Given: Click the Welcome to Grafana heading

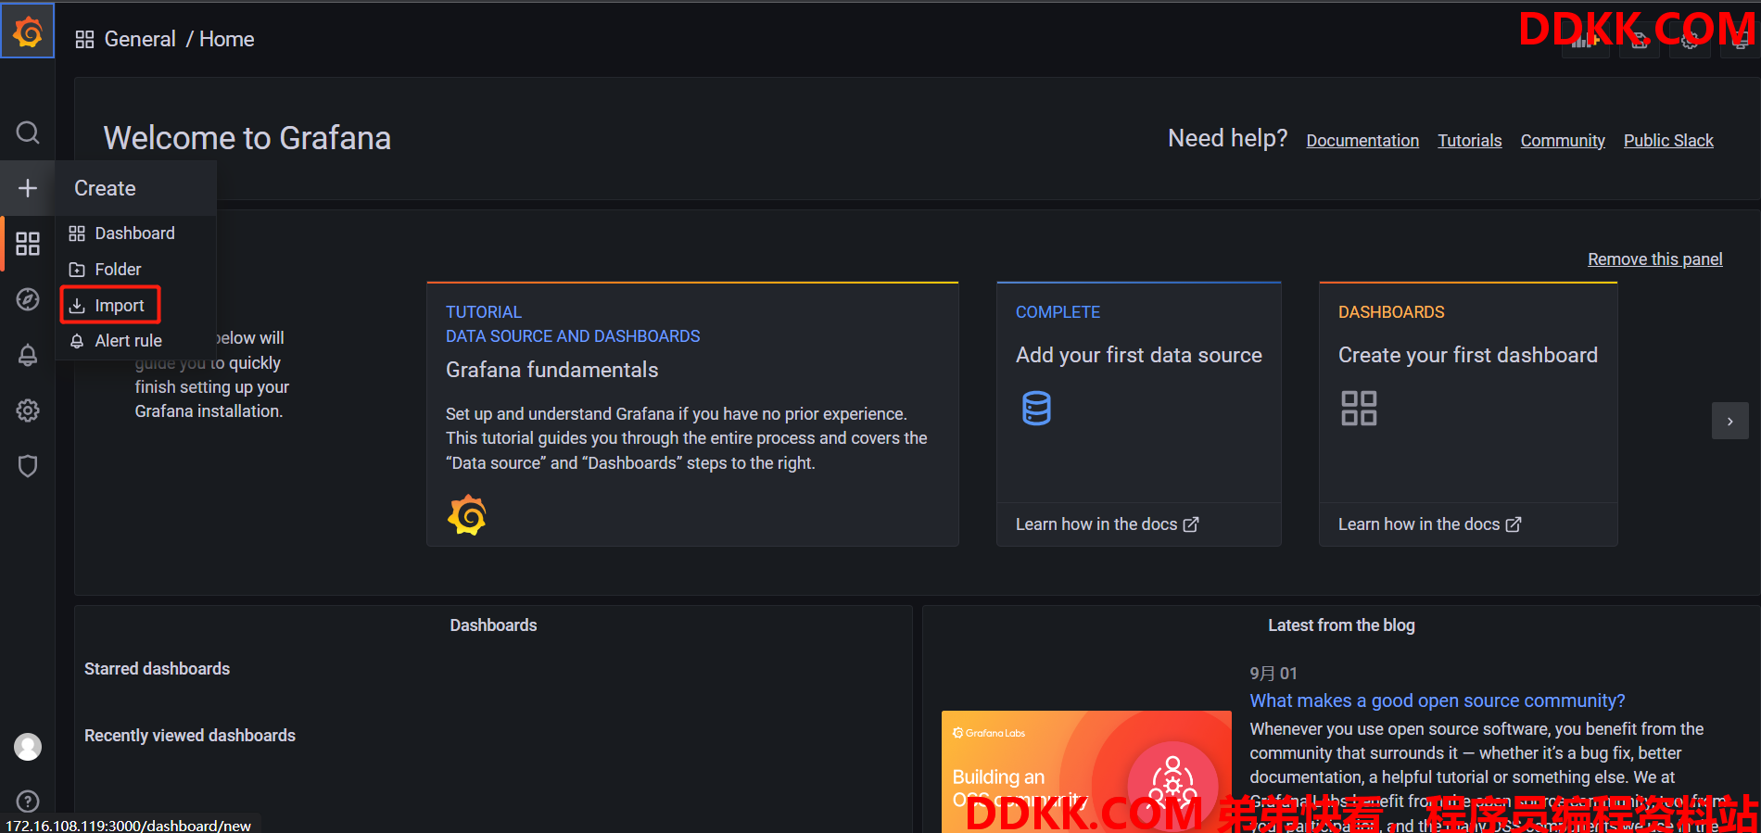Looking at the screenshot, I should (x=247, y=138).
